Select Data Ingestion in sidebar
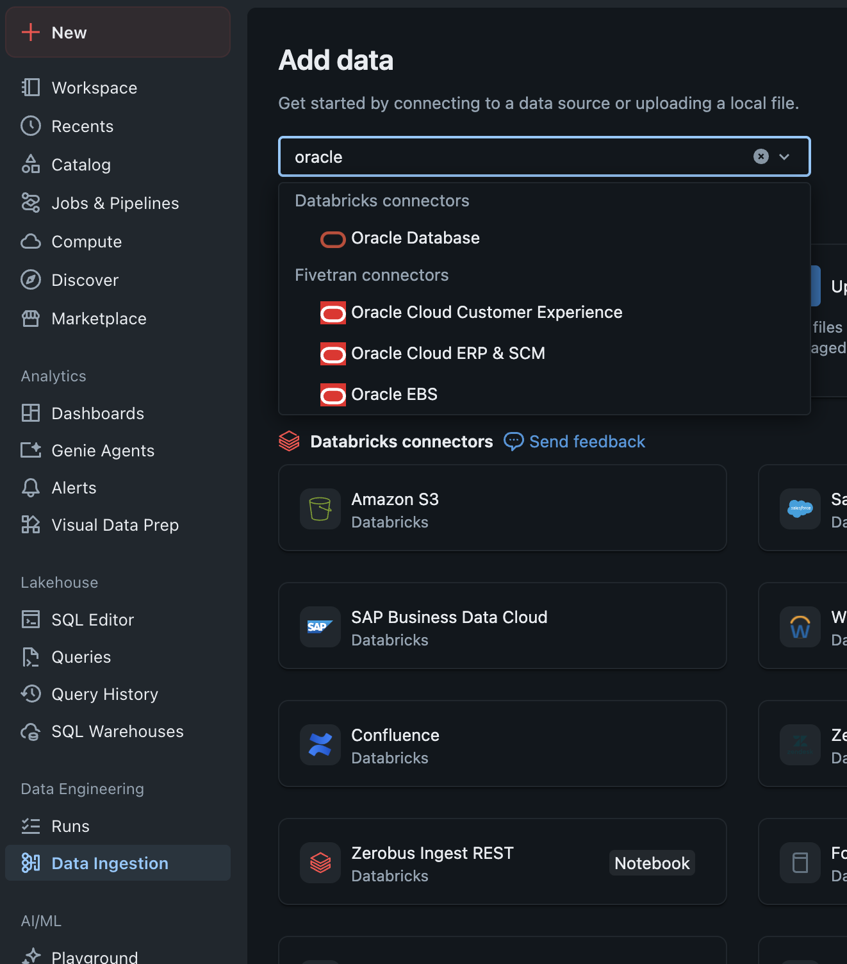This screenshot has height=964, width=847. click(118, 863)
